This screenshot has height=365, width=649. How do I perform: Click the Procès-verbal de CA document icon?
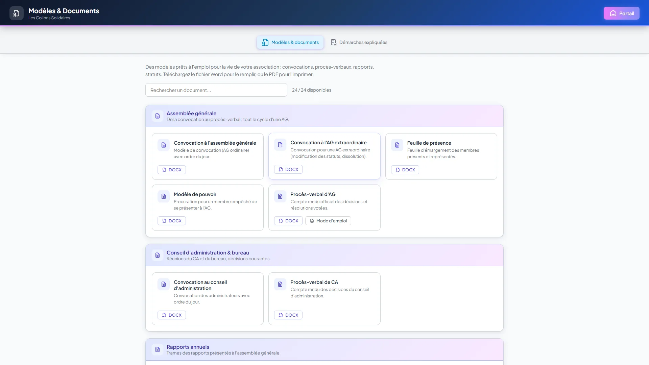point(280,284)
